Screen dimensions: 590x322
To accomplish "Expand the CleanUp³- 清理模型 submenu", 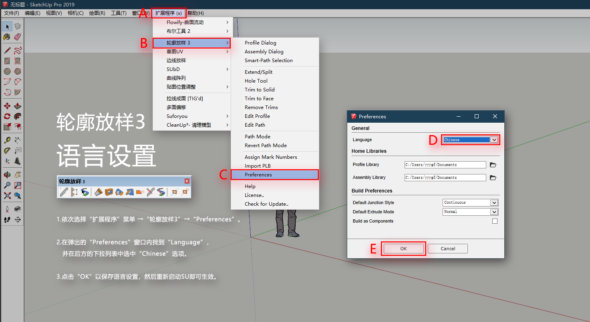I will (192, 125).
